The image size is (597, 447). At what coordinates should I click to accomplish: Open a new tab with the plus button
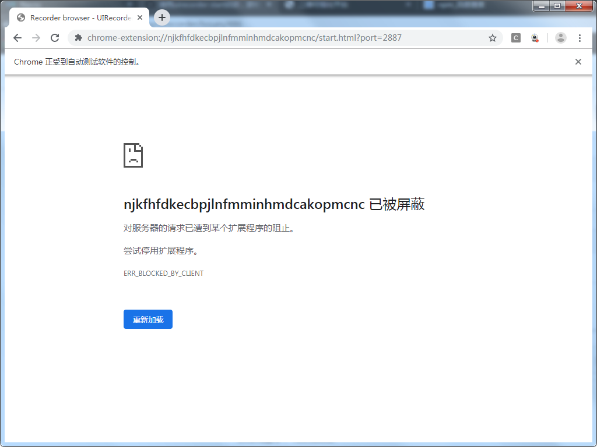tap(161, 17)
